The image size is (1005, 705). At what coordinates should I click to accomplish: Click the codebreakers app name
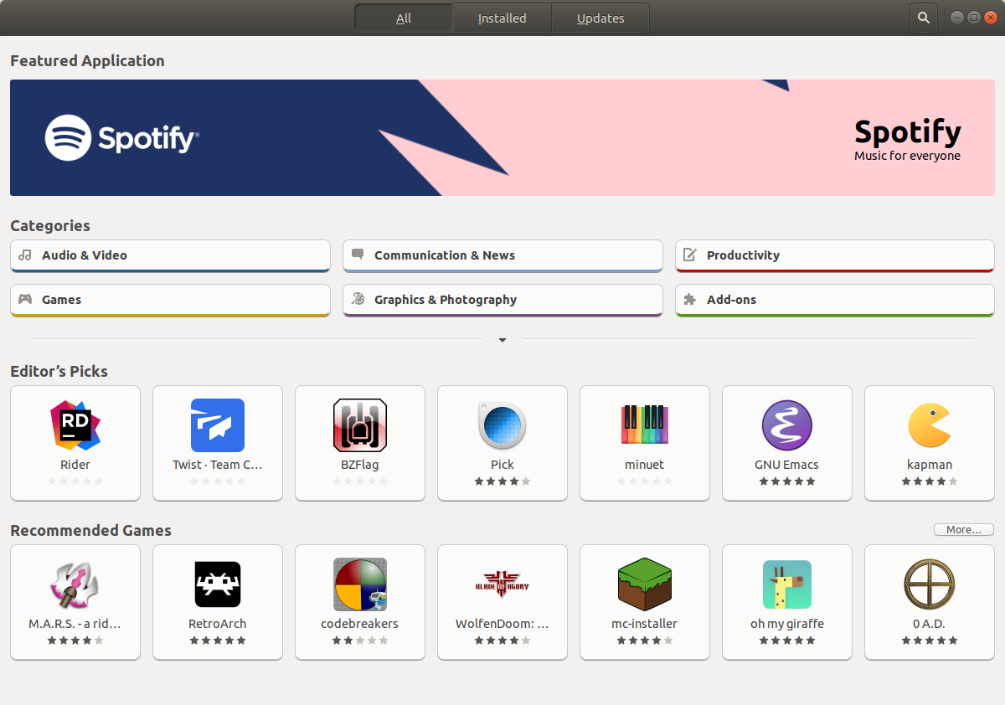[360, 624]
